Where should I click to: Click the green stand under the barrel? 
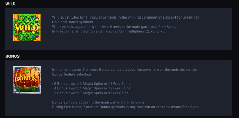(26, 89)
